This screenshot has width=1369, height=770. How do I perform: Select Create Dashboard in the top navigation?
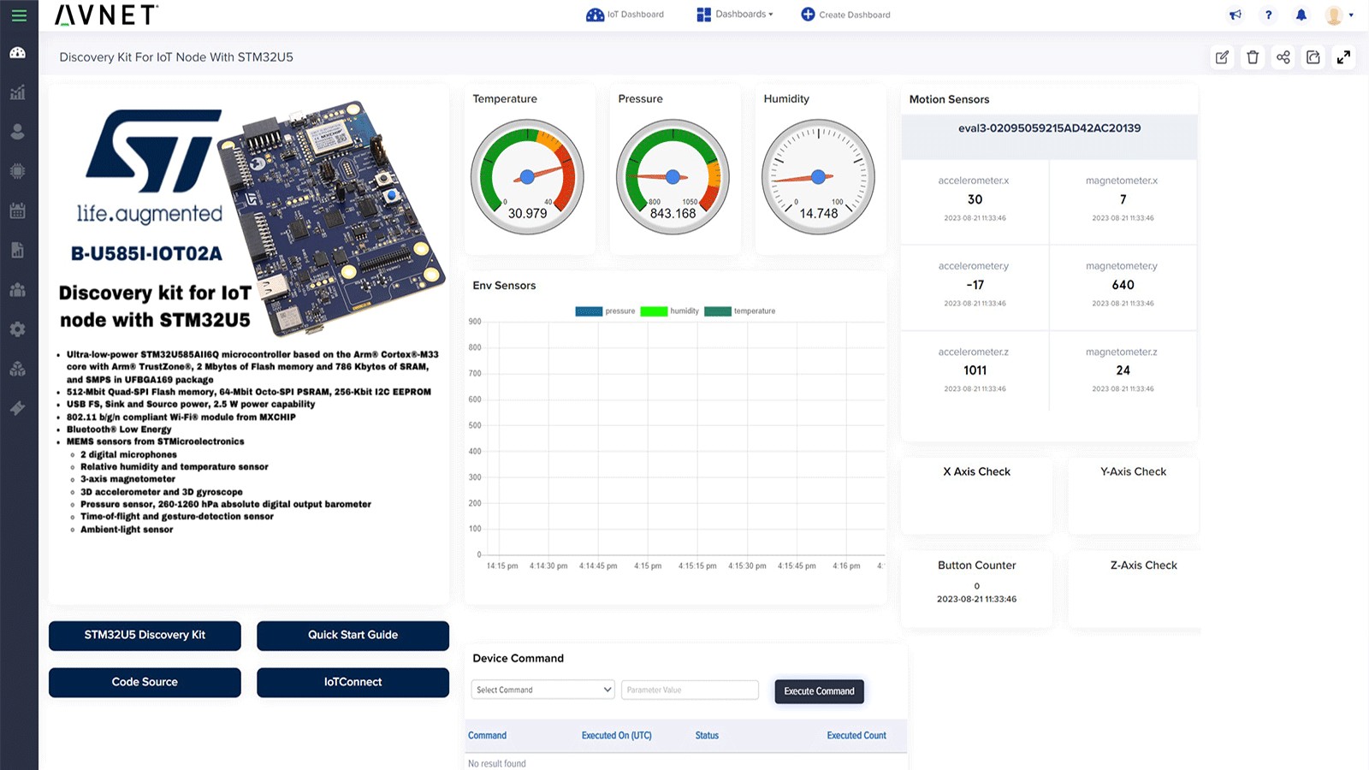[845, 14]
